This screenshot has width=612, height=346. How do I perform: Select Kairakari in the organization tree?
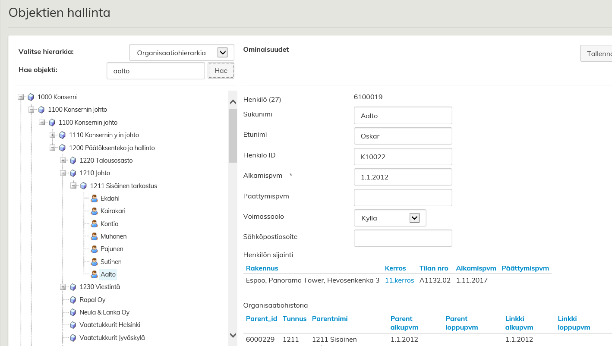pos(113,211)
